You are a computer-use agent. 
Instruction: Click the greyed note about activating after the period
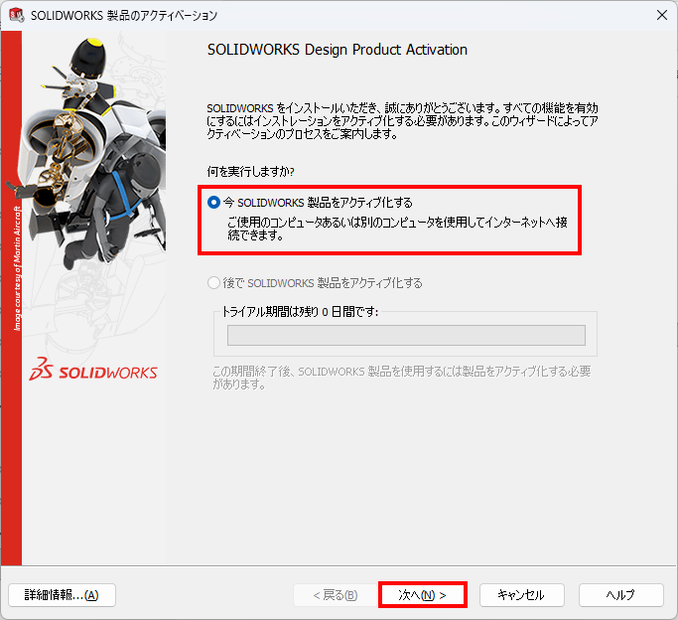coord(402,378)
